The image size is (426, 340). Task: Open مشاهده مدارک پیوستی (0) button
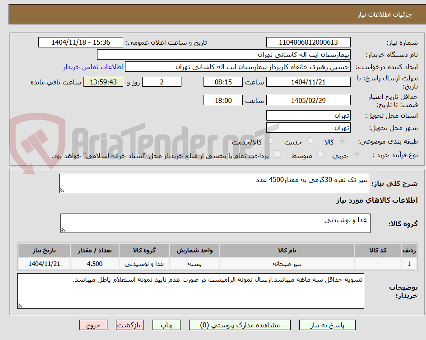click(240, 325)
